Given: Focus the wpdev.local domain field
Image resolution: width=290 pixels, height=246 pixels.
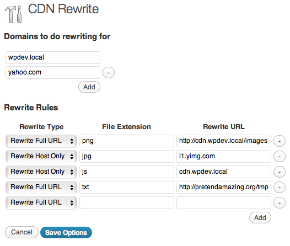Looking at the screenshot, I should click(x=53, y=57).
